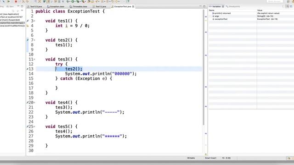Click the current instruction pointer on line 13
Image resolution: width=294 pixels, height=165 pixels.
point(28,69)
